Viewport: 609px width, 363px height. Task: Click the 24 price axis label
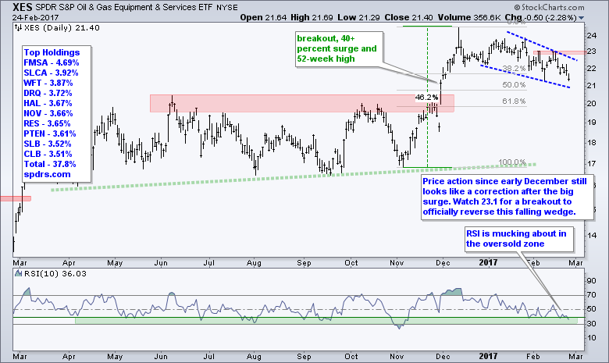pos(592,36)
